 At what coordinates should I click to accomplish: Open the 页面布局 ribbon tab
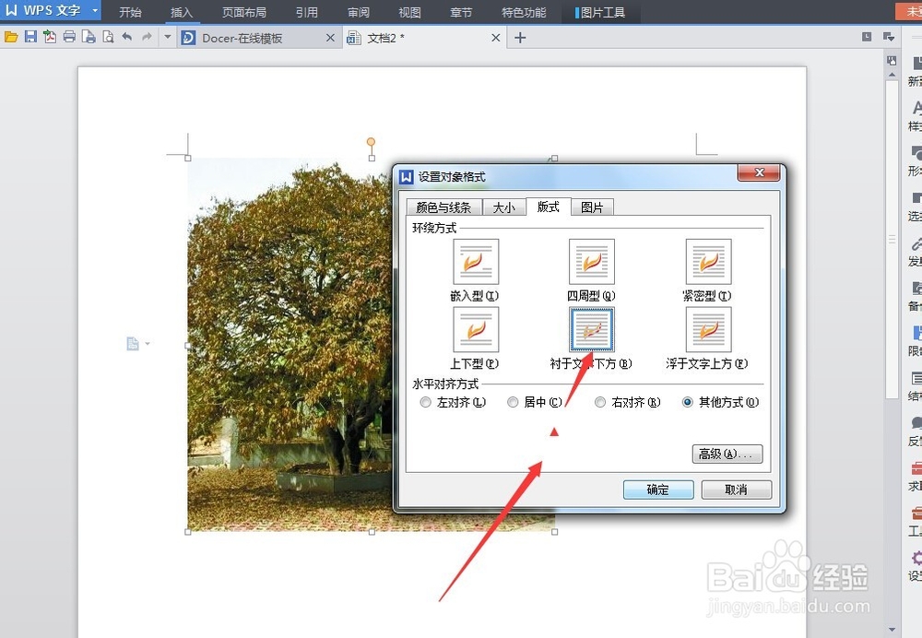243,12
